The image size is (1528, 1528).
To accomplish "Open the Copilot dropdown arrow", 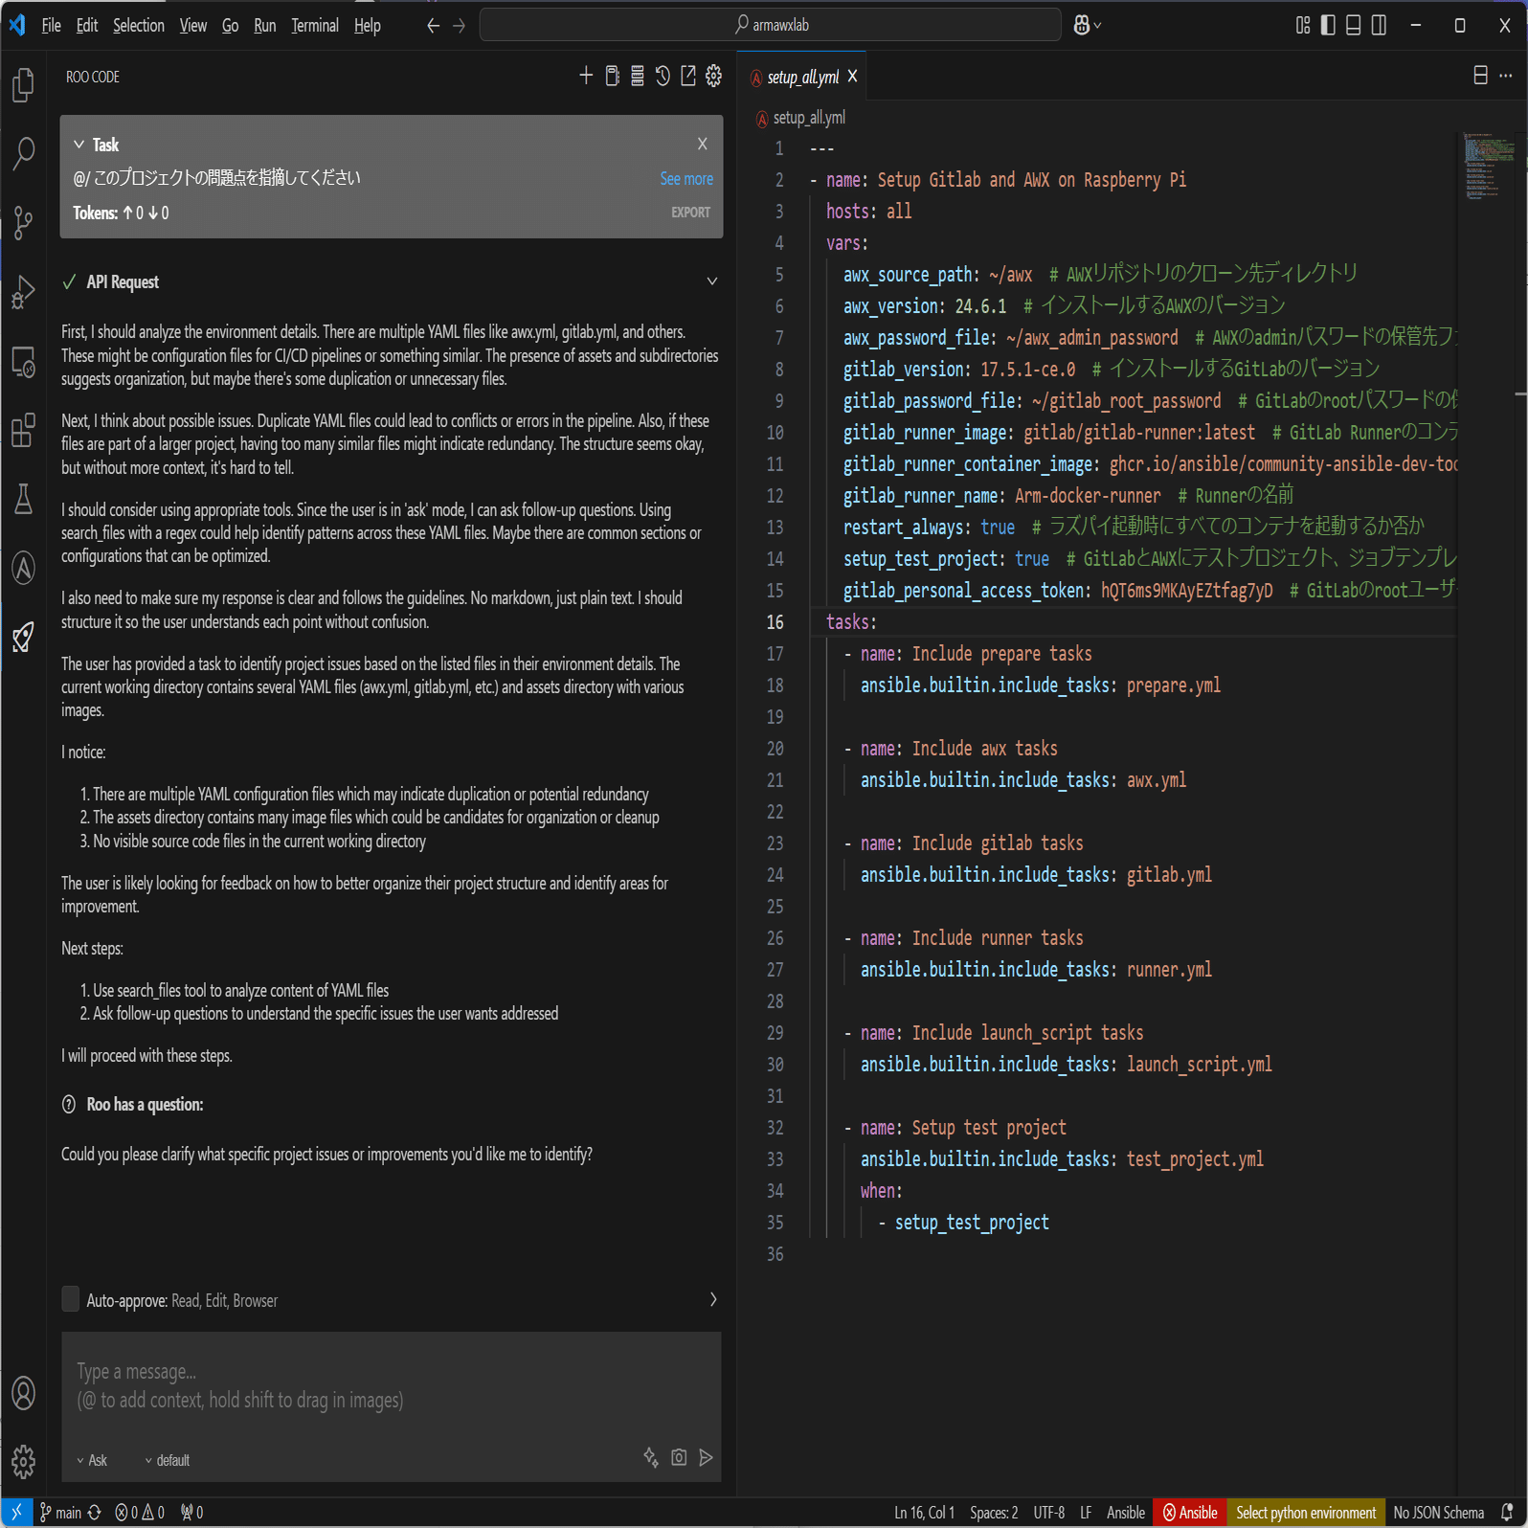I will coord(1097,26).
